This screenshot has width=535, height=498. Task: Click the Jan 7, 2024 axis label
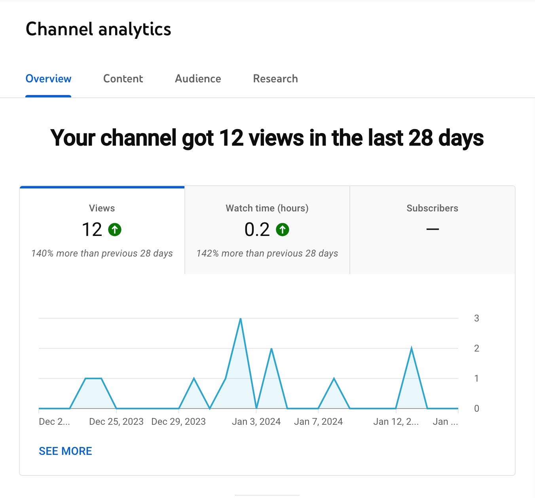(318, 422)
